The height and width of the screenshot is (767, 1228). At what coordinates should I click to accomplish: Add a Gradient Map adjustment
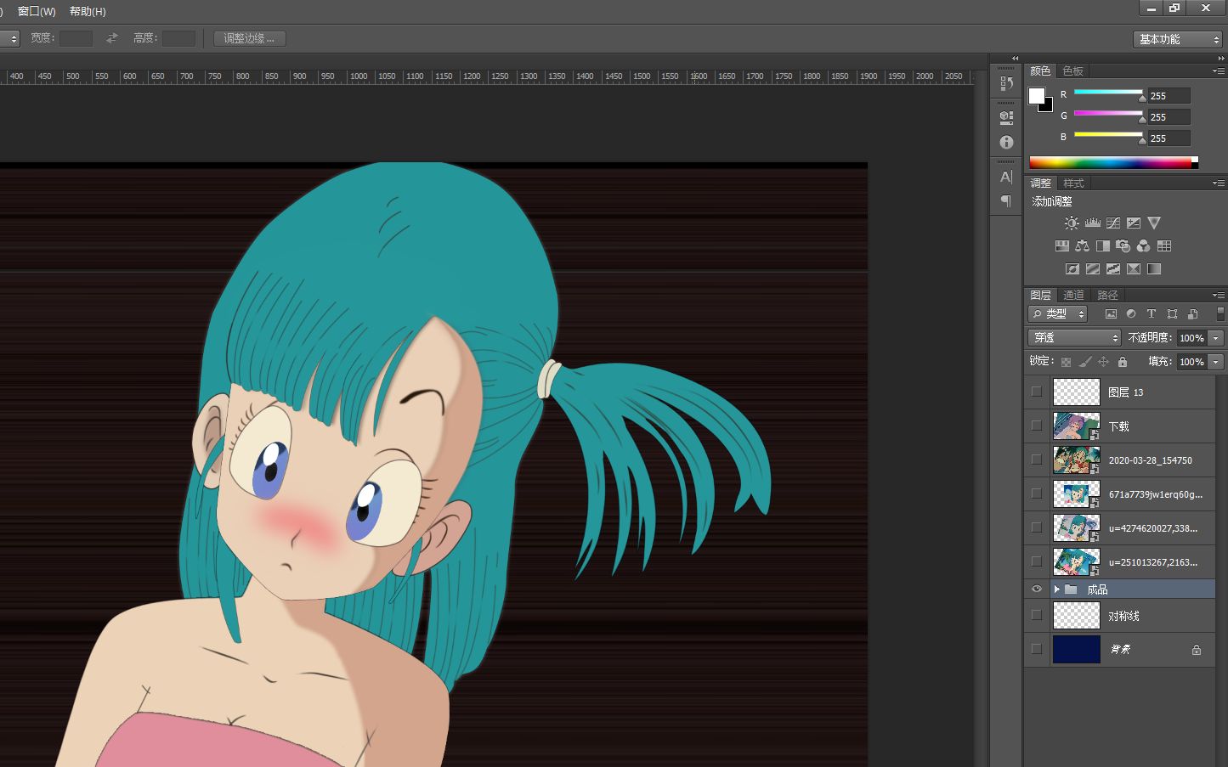click(1154, 269)
